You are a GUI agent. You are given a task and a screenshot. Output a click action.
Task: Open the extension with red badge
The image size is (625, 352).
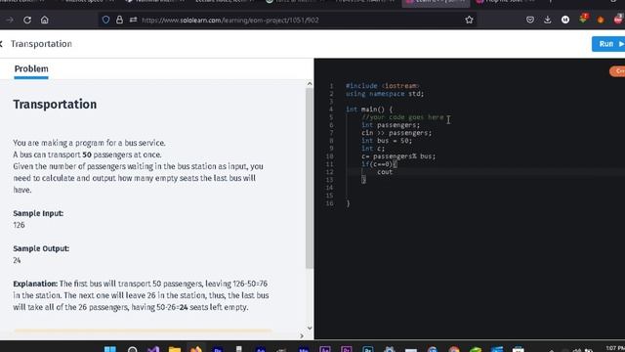(583, 19)
